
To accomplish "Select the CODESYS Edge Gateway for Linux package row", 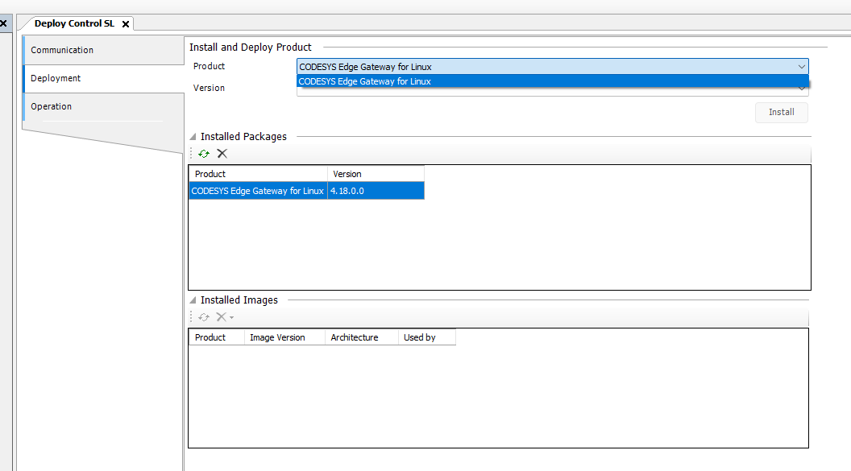I will point(258,191).
